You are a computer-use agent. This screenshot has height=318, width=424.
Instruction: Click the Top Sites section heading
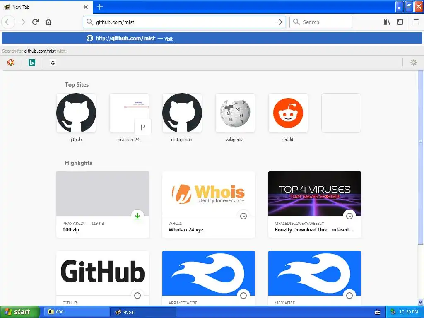[77, 84]
